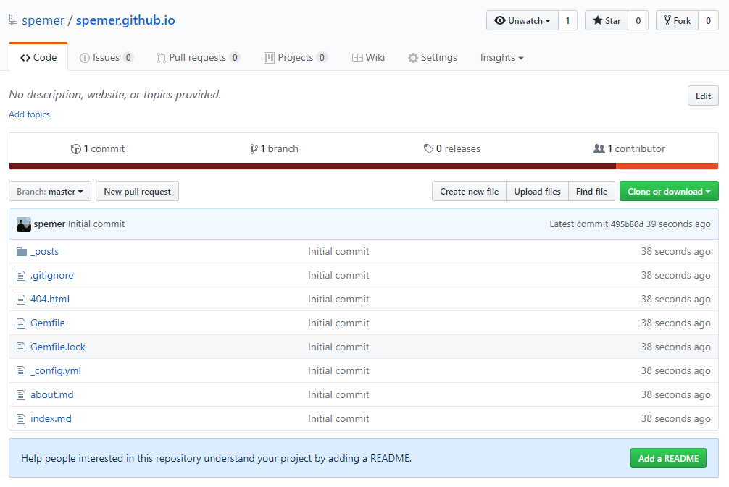Click Initial commit message beside spemer
This screenshot has width=729, height=487.
(x=96, y=224)
